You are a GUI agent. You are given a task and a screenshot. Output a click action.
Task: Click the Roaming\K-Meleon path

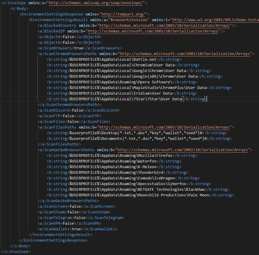[113, 167]
